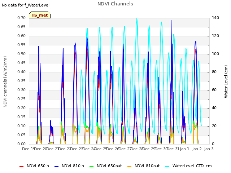Click the tallest cyan water level peak
Image resolution: width=231 pixels, height=173 pixels.
pos(137,19)
